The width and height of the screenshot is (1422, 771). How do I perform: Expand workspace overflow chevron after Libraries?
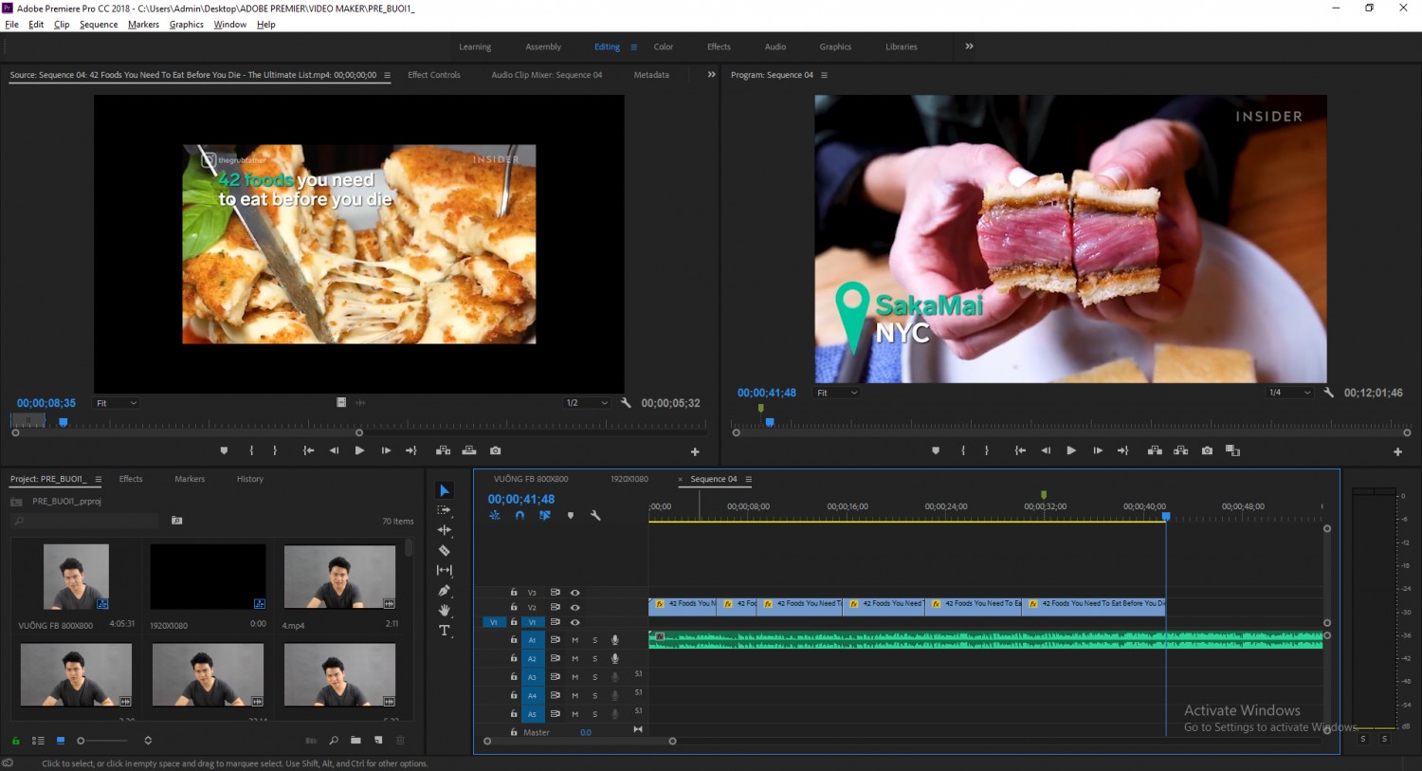[969, 46]
